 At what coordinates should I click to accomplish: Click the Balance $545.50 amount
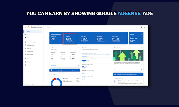pyautogui.click(x=133, y=38)
